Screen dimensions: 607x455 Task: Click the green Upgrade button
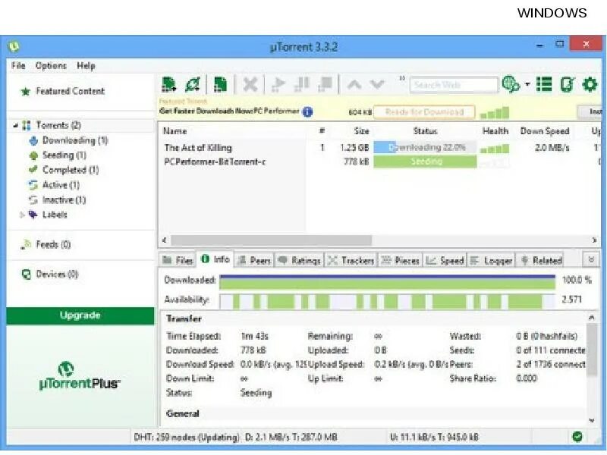click(x=80, y=315)
